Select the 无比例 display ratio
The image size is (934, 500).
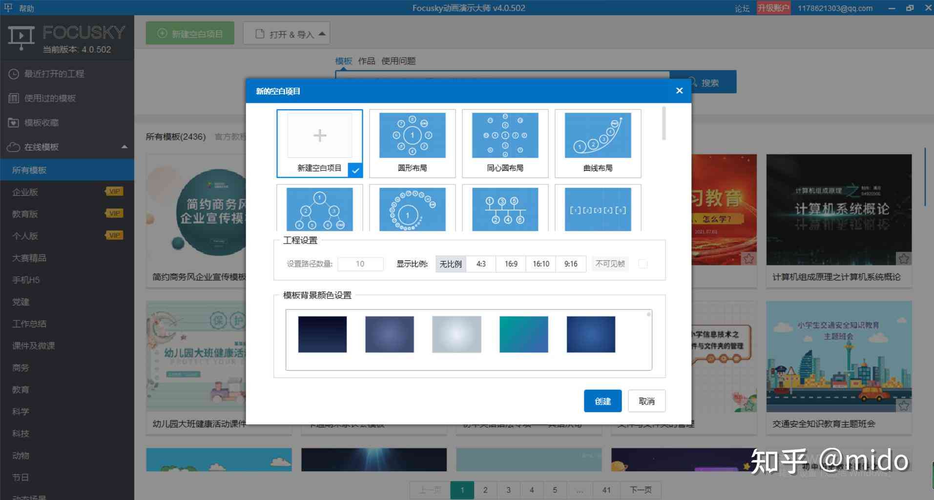pyautogui.click(x=451, y=264)
